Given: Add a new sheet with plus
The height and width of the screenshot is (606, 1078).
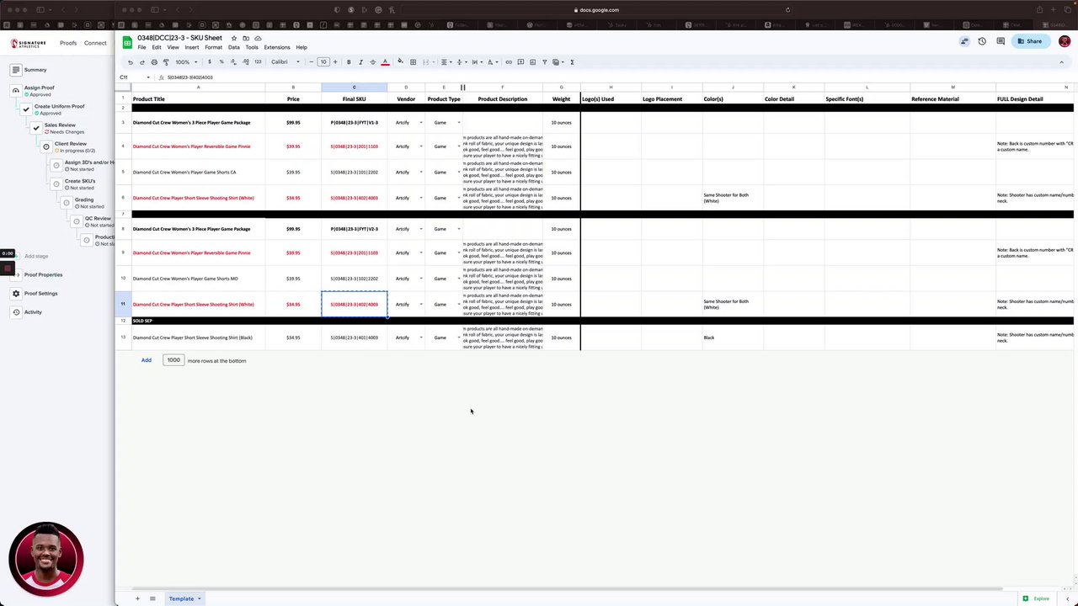Looking at the screenshot, I should [x=137, y=598].
